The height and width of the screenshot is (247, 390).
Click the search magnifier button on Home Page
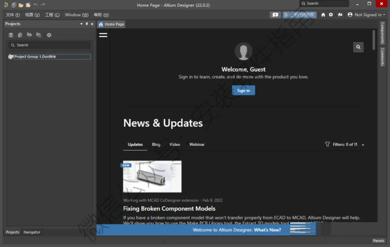(x=358, y=47)
